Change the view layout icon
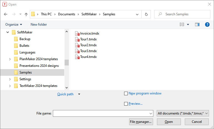 point(182,25)
